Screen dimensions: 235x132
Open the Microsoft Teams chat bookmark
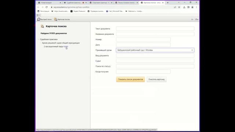(115, 11)
